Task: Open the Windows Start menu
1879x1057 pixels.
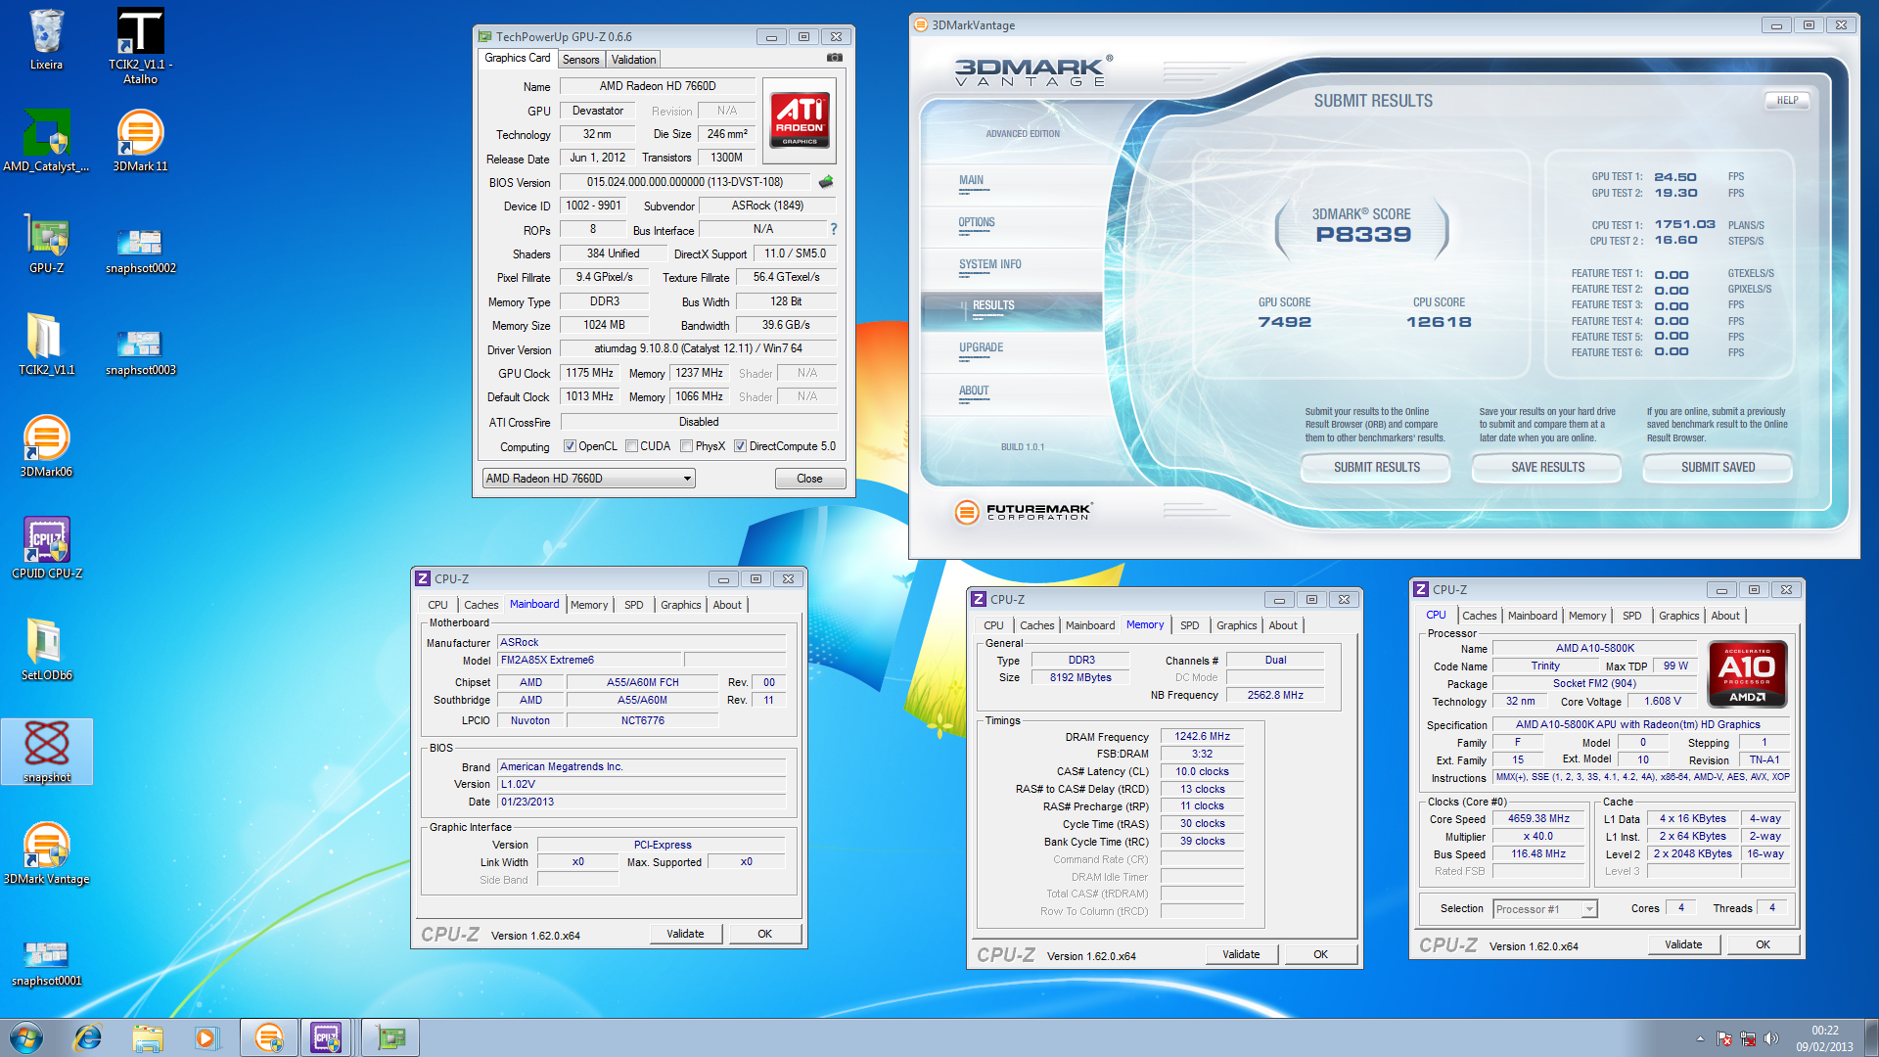Action: pos(26,1037)
